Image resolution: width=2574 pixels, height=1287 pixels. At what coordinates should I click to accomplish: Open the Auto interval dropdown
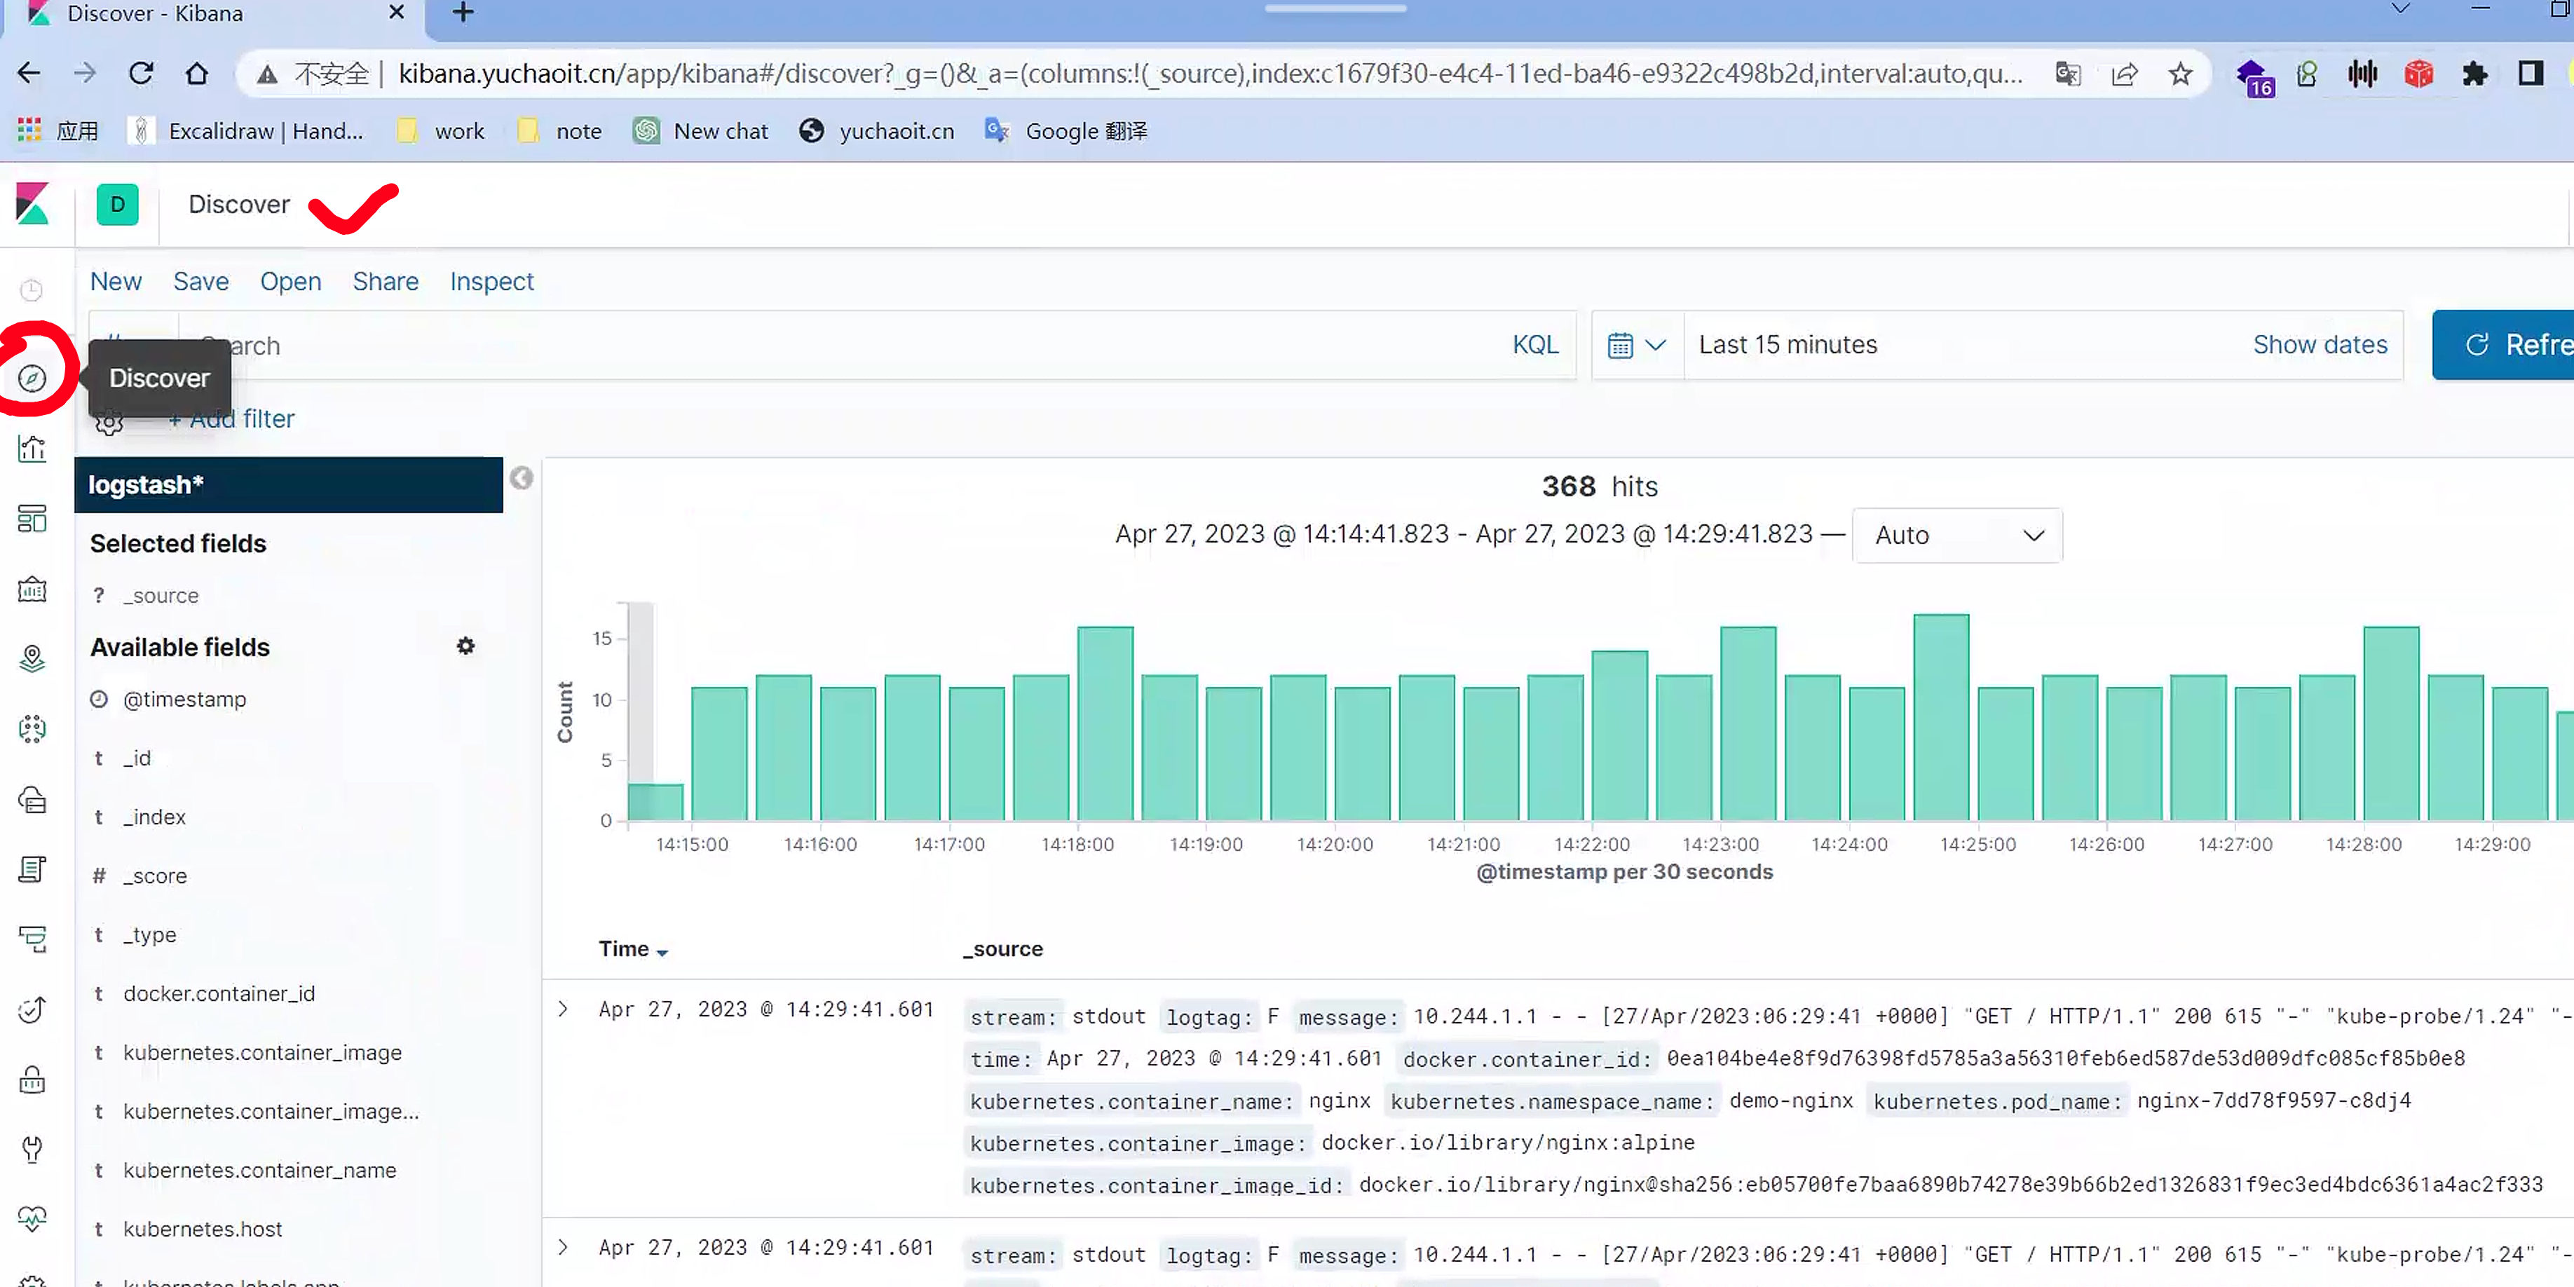click(x=1956, y=535)
